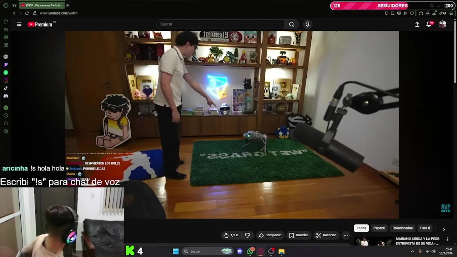Screen dimensions: 457x257
Task: Select the Relacionados filter chip
Action: point(402,228)
